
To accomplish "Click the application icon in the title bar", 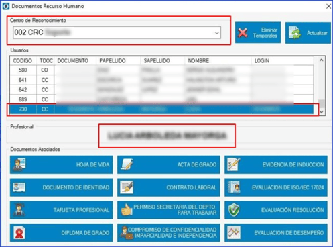I will pos(6,6).
